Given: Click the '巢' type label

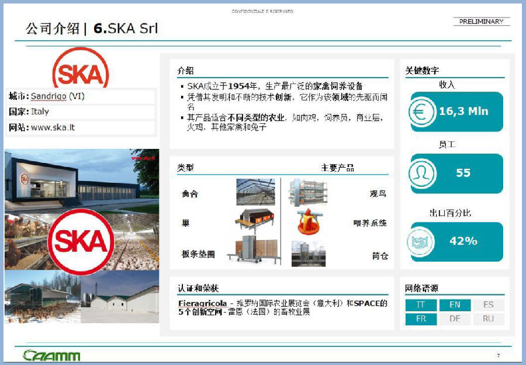Looking at the screenshot, I should click(x=185, y=223).
